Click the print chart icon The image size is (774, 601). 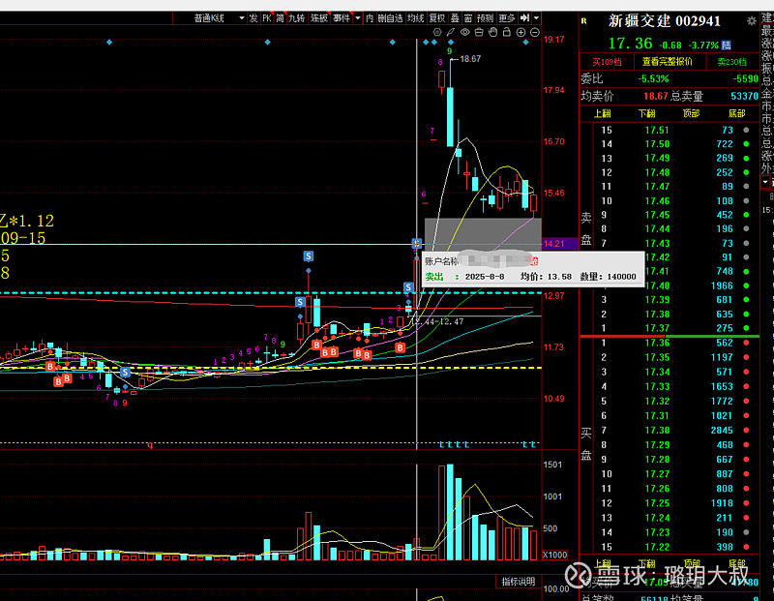479,32
